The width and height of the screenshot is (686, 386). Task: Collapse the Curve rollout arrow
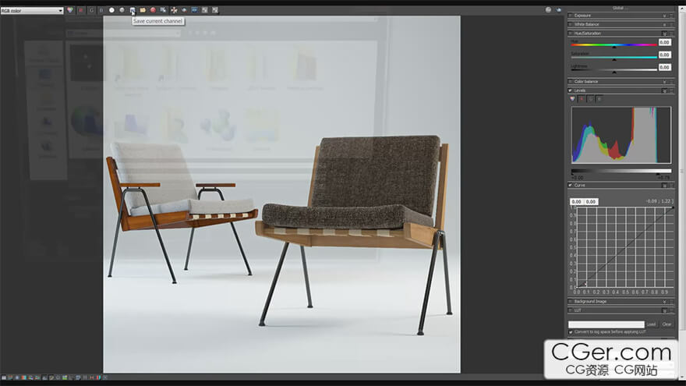tap(664, 186)
